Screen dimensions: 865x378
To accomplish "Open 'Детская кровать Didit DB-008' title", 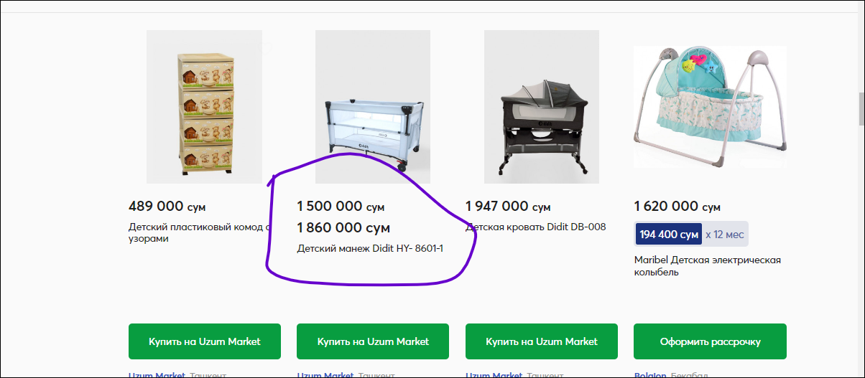I will [535, 227].
